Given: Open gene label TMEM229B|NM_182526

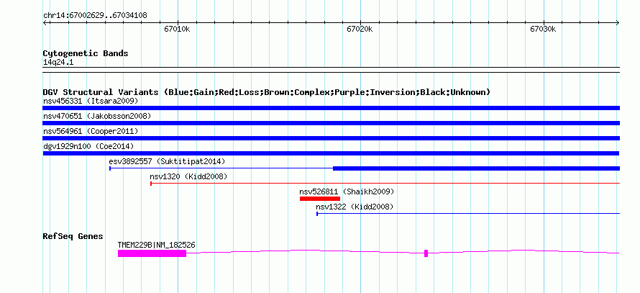Looking at the screenshot, I should 156,245.
